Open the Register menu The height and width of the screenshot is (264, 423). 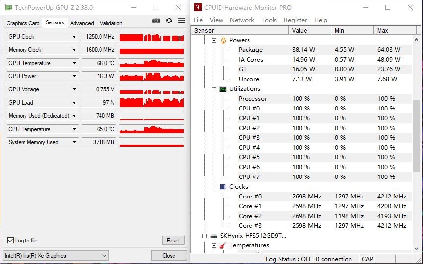[296, 20]
